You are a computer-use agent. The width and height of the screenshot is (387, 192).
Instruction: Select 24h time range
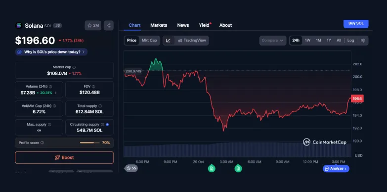(x=296, y=41)
